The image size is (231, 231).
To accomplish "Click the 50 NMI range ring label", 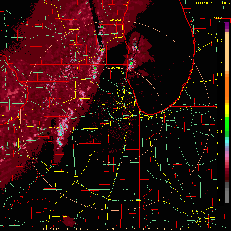I will pyautogui.click(x=115, y=68).
